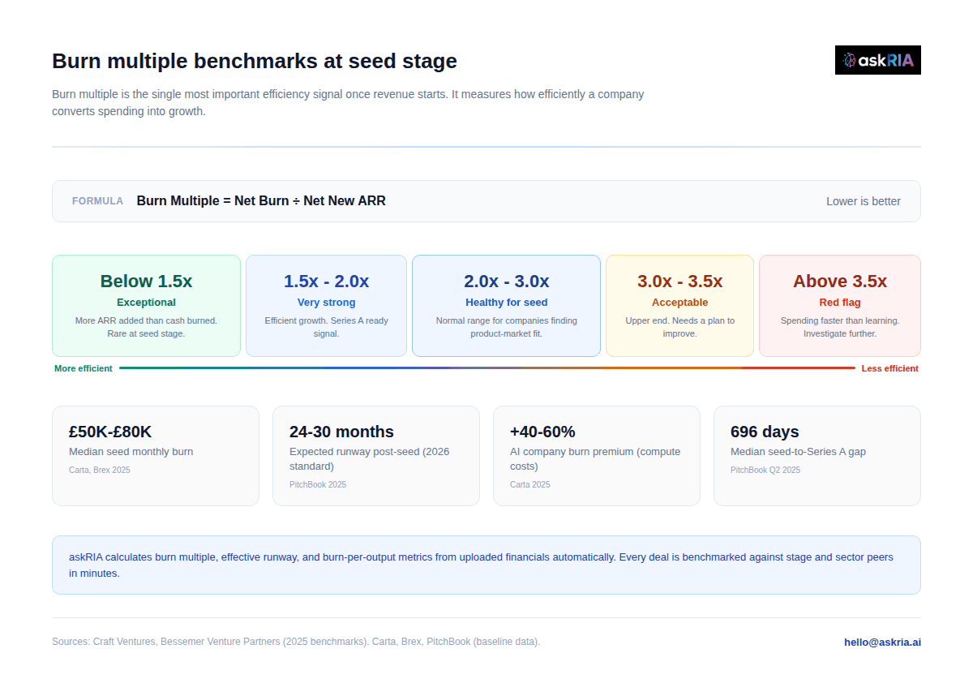This screenshot has width=973, height=692.
Task: Open the 24-30 months runway card
Action: (x=376, y=455)
